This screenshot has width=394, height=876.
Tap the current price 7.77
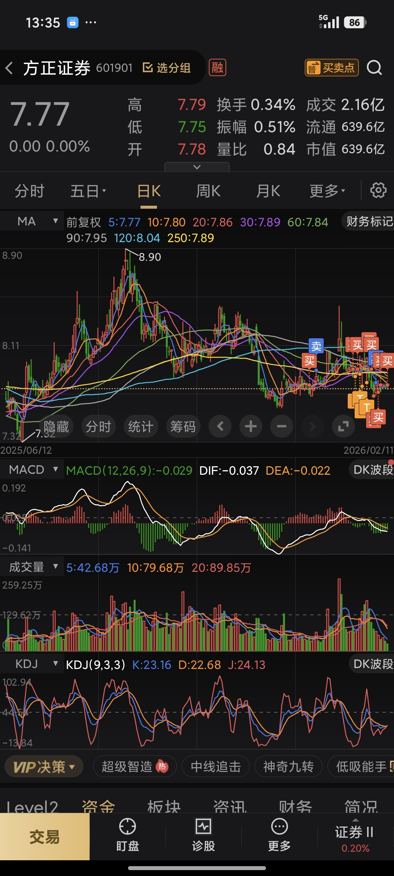pos(39,114)
